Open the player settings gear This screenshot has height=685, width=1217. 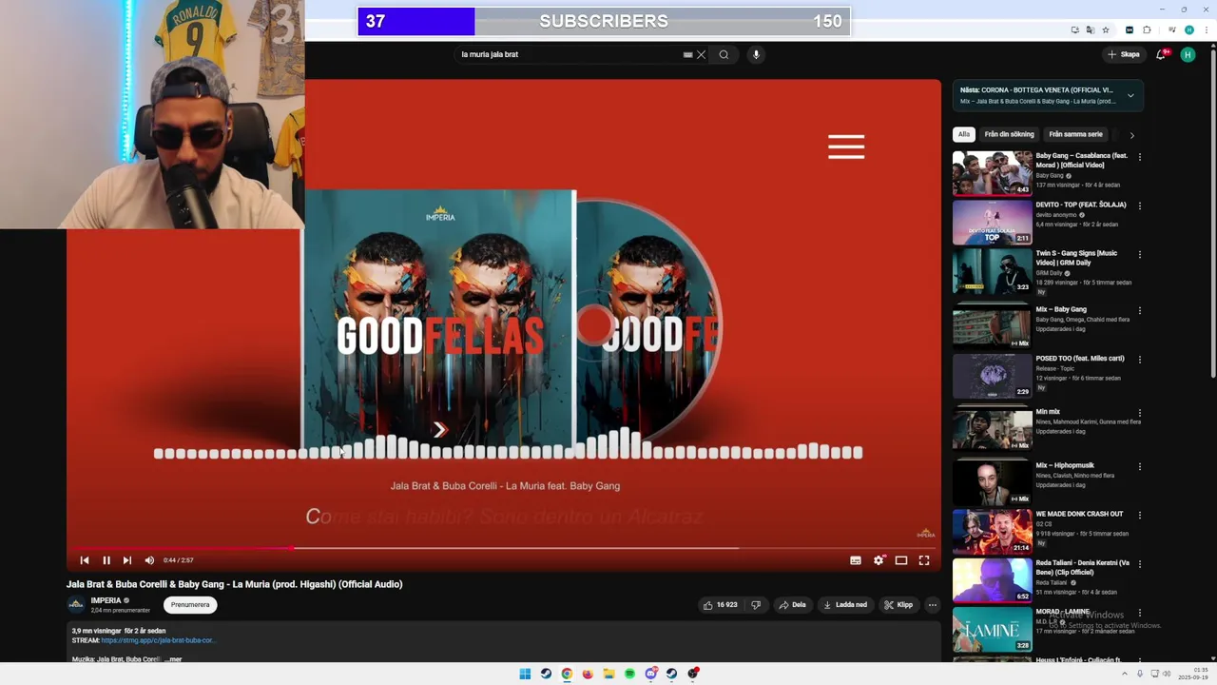879,560
